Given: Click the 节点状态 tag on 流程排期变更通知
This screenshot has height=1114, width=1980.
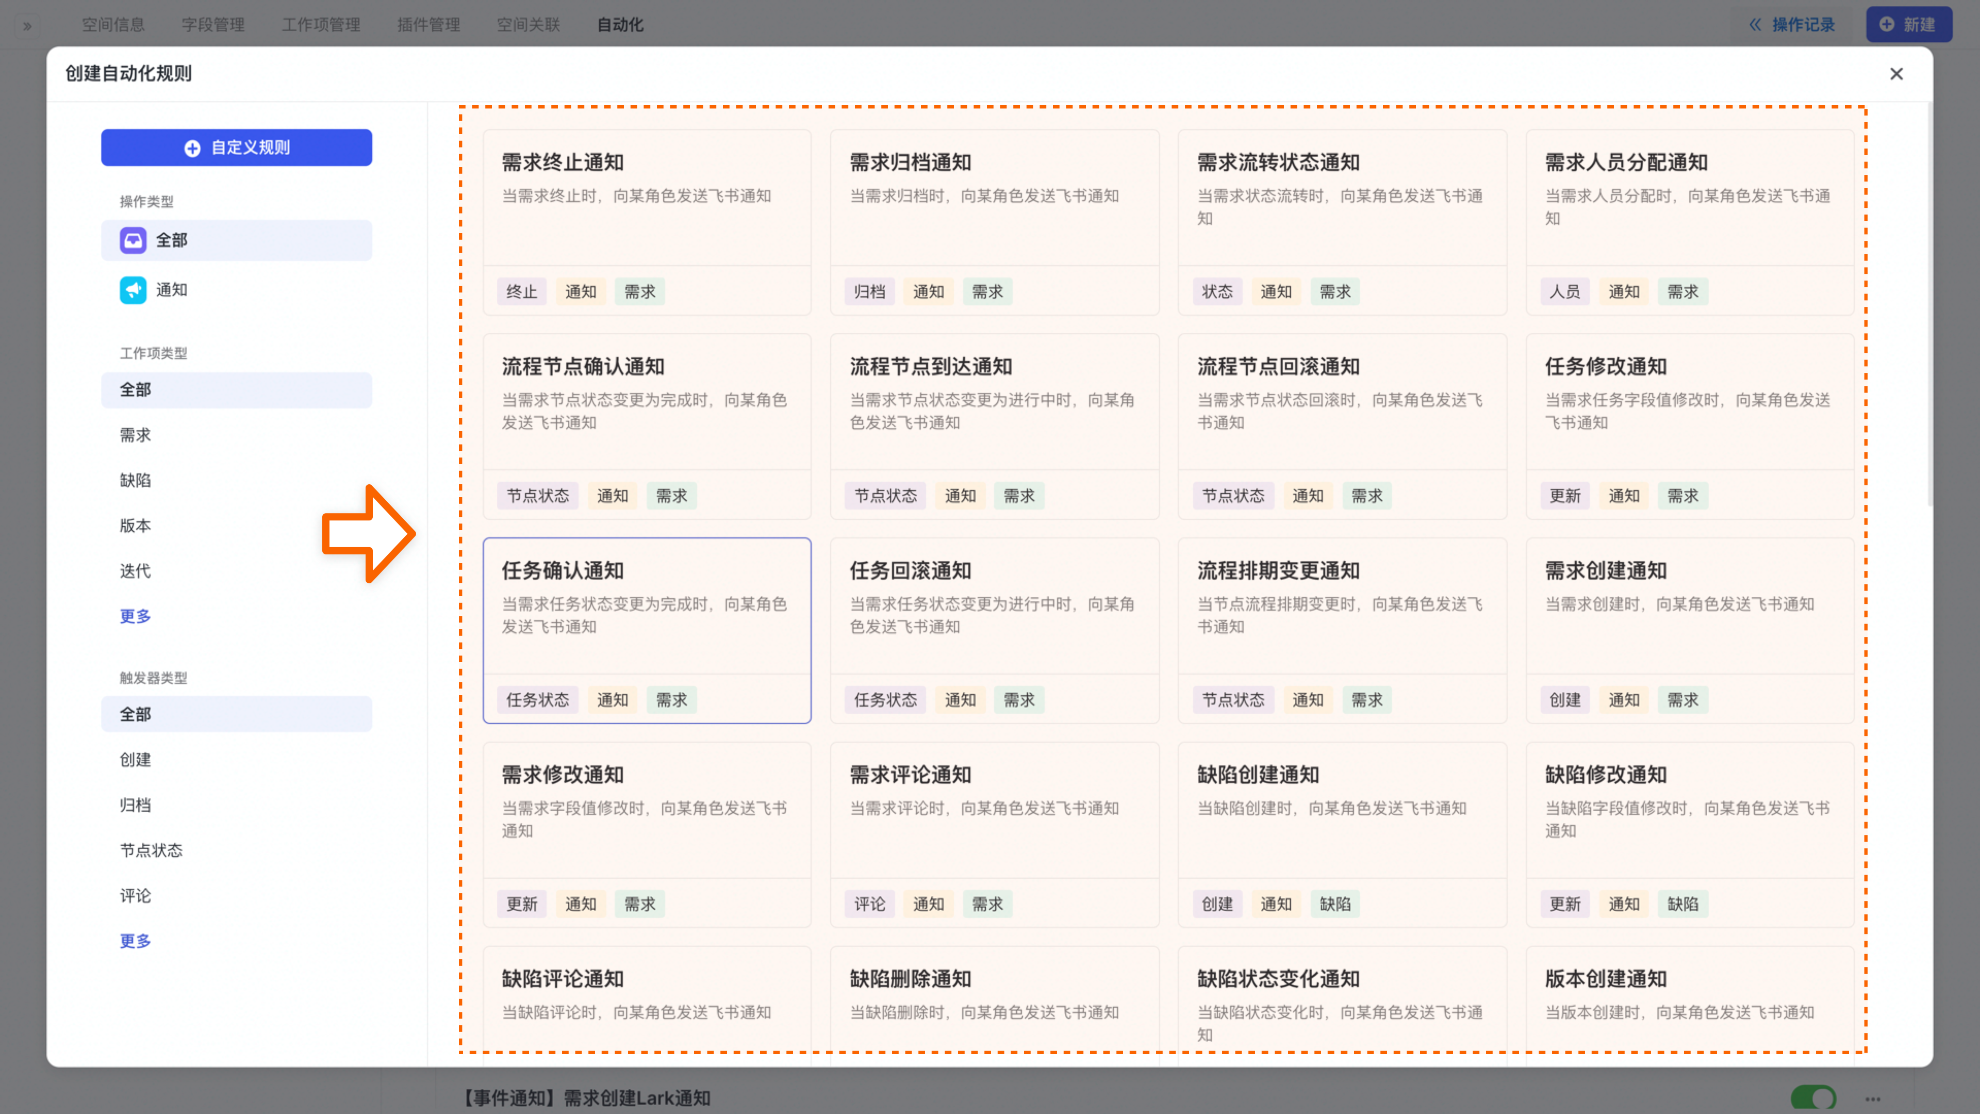Looking at the screenshot, I should [1234, 700].
